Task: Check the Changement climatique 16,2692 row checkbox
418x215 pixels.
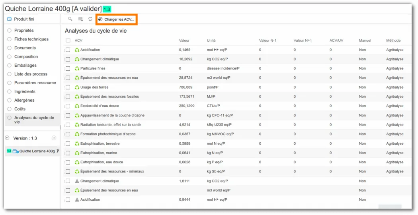Action: pyautogui.click(x=68, y=59)
